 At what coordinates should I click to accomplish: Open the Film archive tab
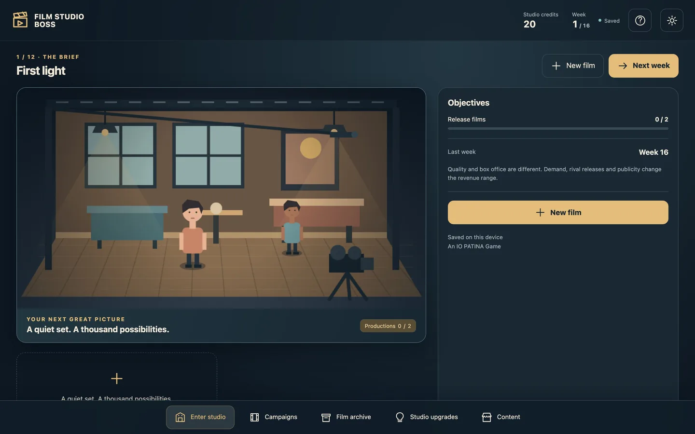pos(346,417)
